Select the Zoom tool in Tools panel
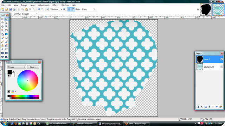The image size is (225, 126). coord(6,27)
